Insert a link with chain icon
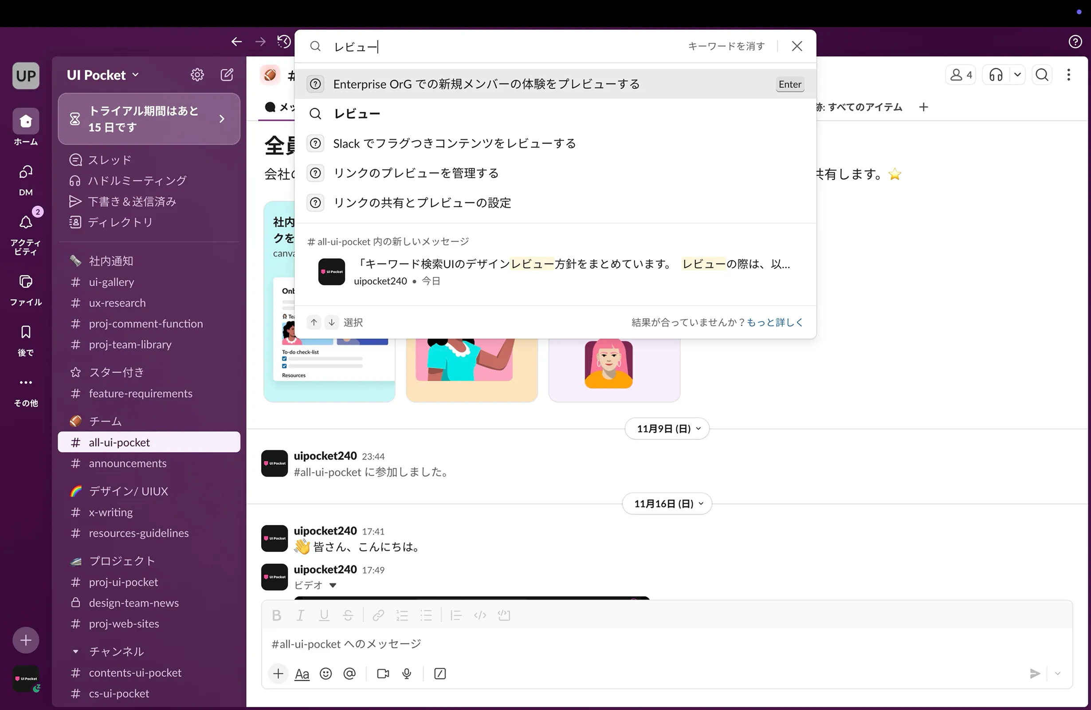 [x=378, y=615]
